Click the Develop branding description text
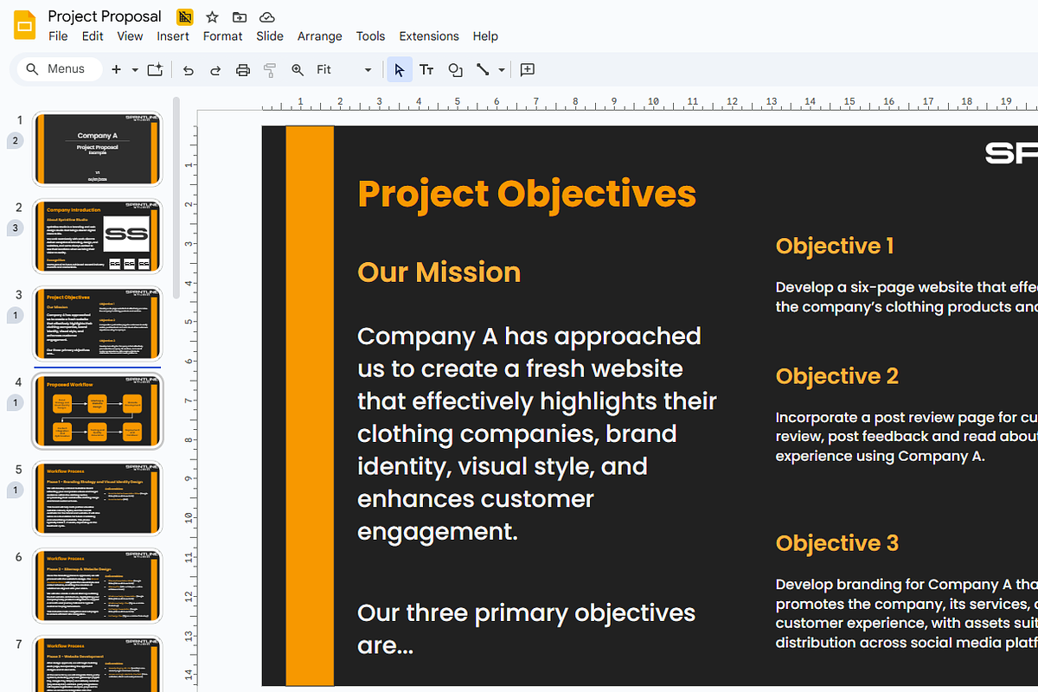The image size is (1038, 692). 907,613
